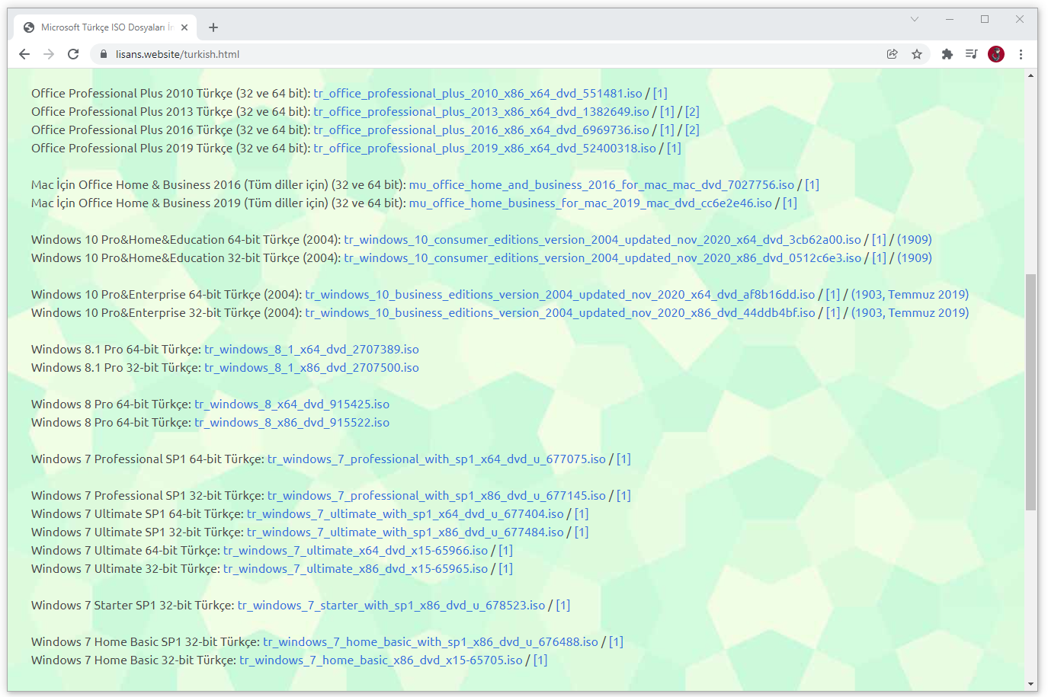Open the Extensions puzzle icon

(x=947, y=54)
